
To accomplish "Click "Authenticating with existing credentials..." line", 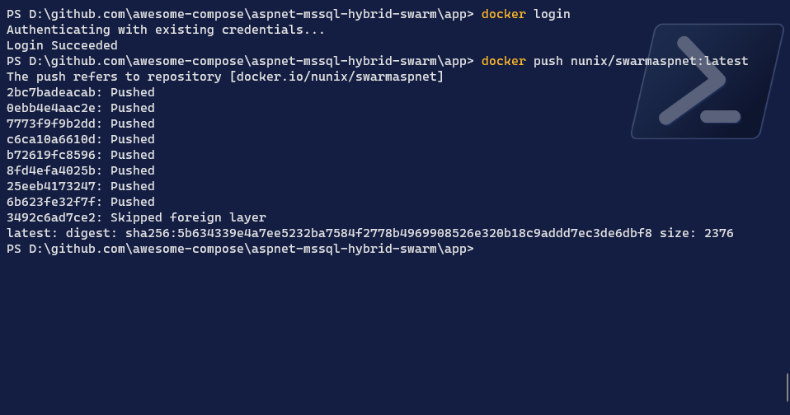I will click(166, 30).
